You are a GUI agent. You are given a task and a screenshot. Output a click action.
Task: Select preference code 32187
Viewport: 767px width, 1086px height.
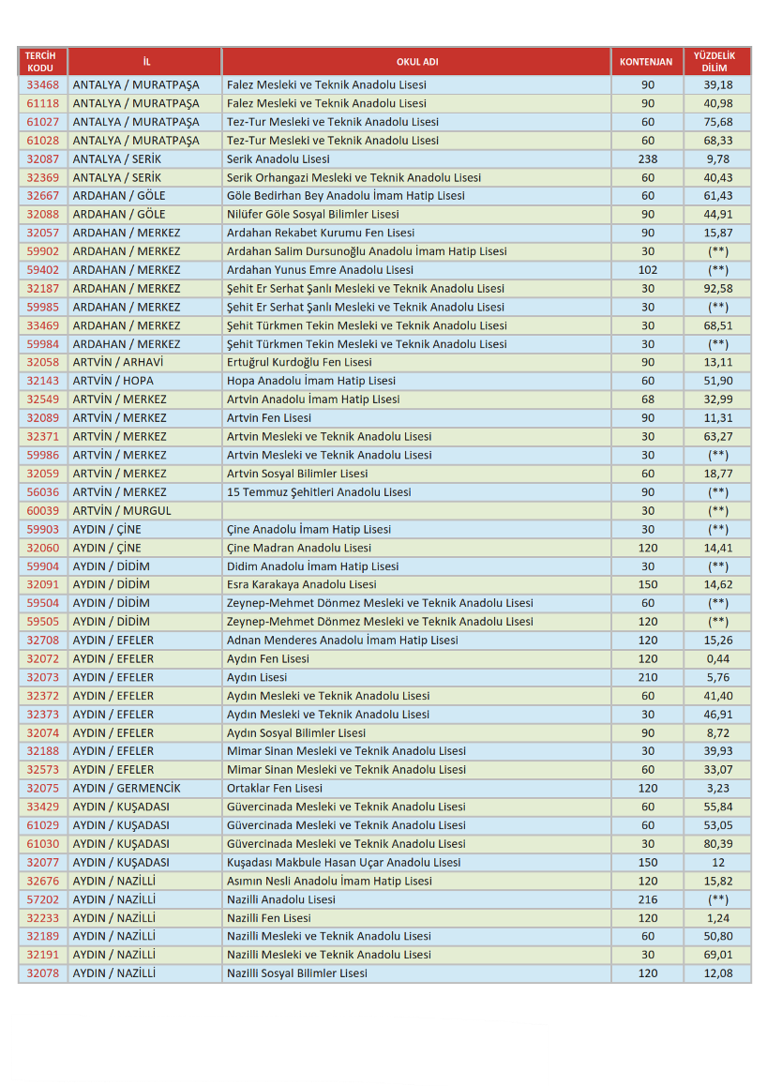43,288
